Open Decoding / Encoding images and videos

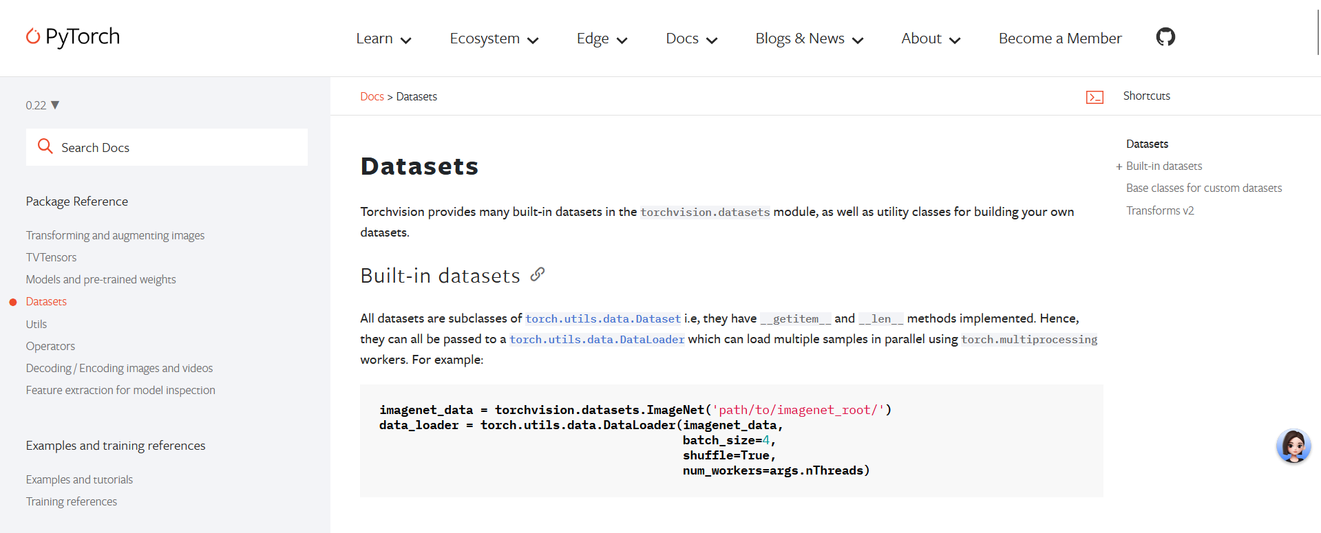pyautogui.click(x=119, y=368)
